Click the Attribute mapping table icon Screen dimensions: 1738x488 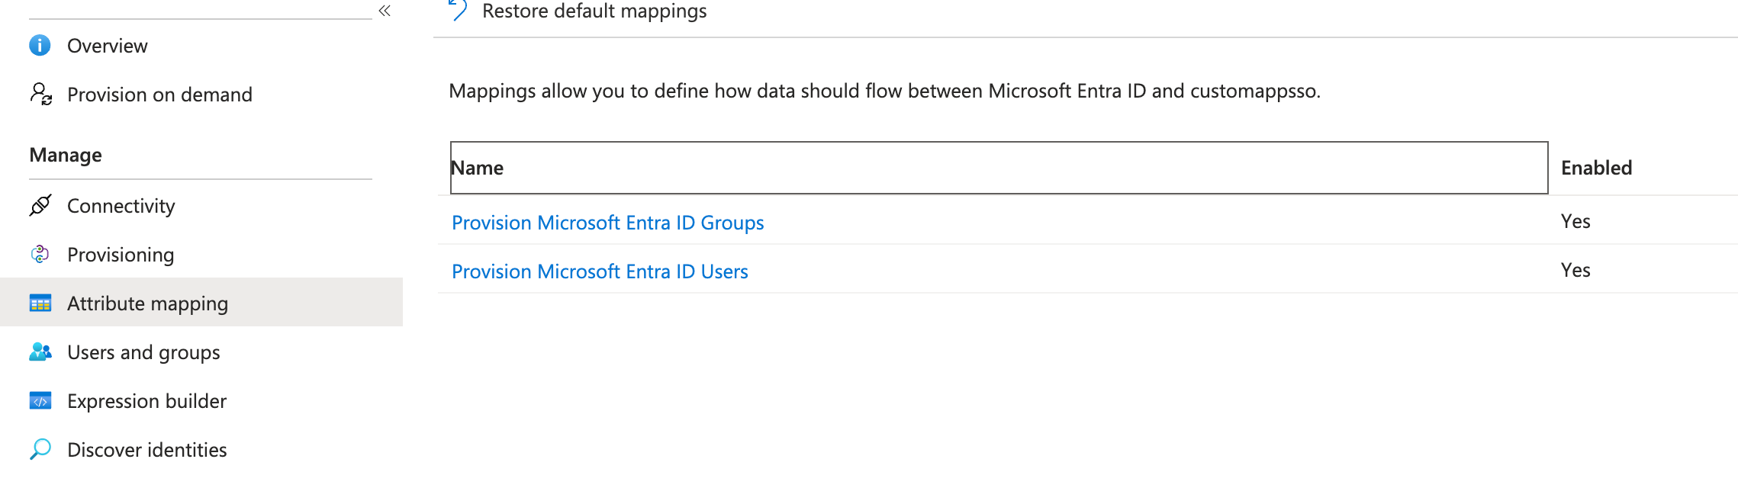[x=40, y=303]
